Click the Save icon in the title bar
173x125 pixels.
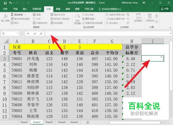click(5, 3)
